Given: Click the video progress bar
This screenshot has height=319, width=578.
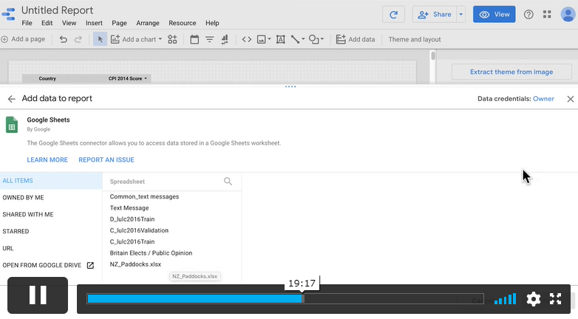Looking at the screenshot, I should 285,299.
